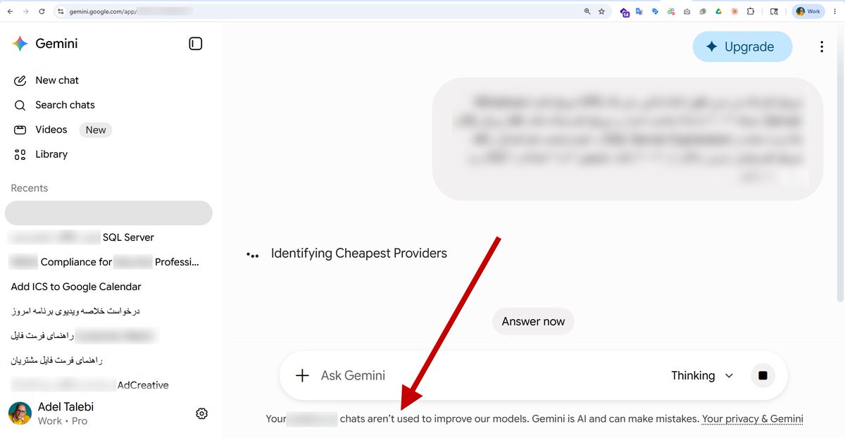Image resolution: width=845 pixels, height=438 pixels.
Task: Open the Work Chrome profile menu
Action: point(808,11)
